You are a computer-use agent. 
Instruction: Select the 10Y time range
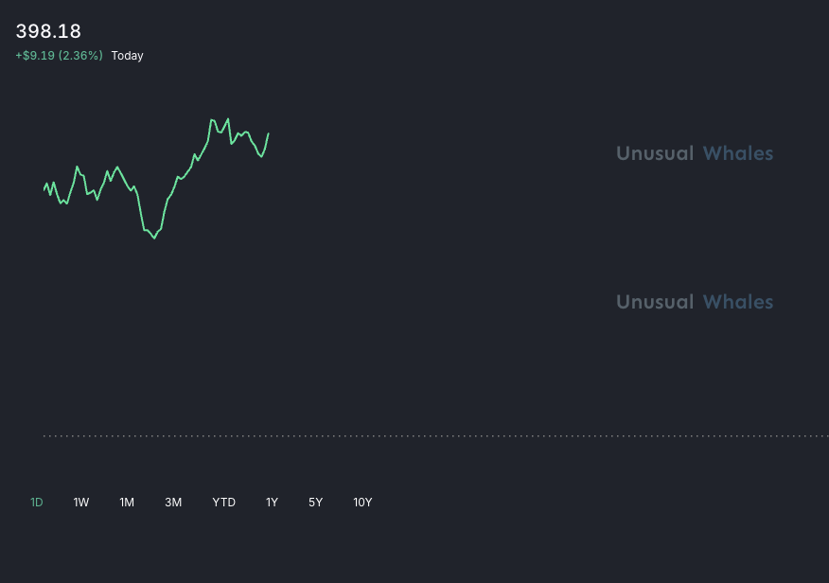pyautogui.click(x=362, y=503)
